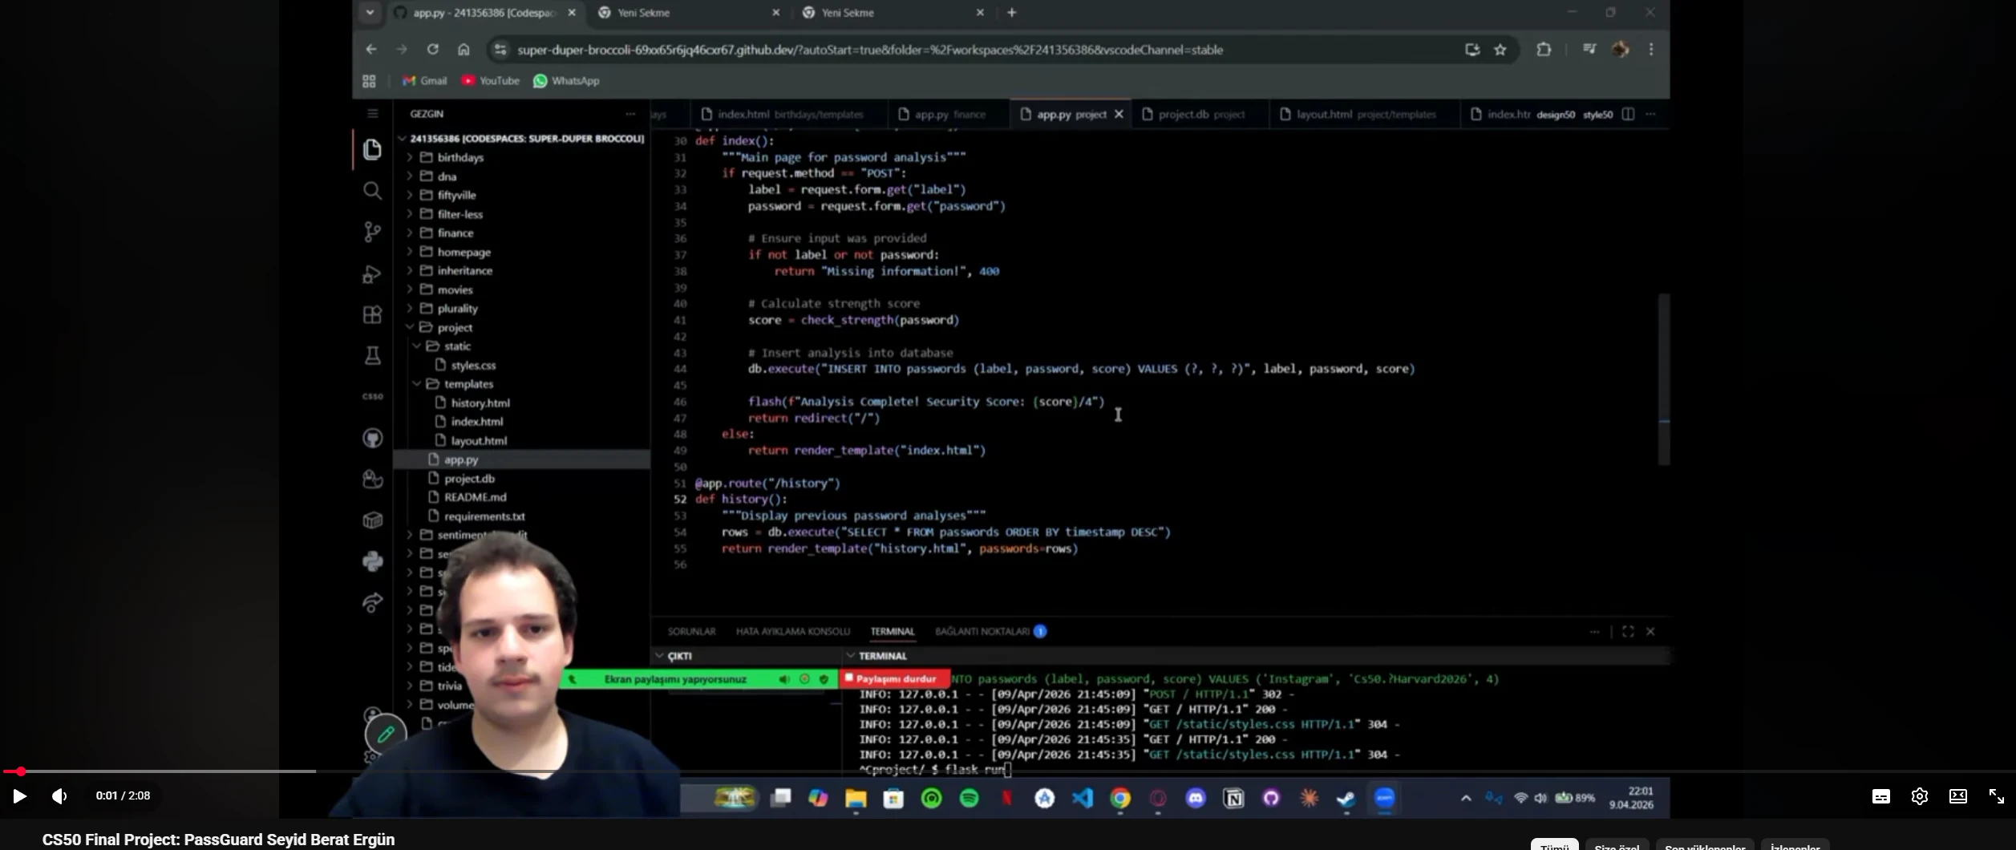The height and width of the screenshot is (850, 2016).
Task: Mute the YouTube video volume
Action: click(59, 795)
